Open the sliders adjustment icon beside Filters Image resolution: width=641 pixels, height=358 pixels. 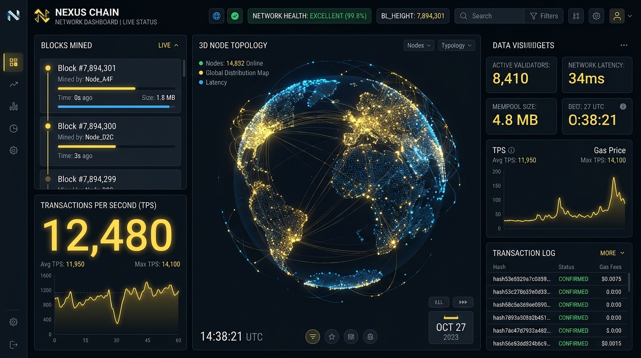click(x=576, y=16)
